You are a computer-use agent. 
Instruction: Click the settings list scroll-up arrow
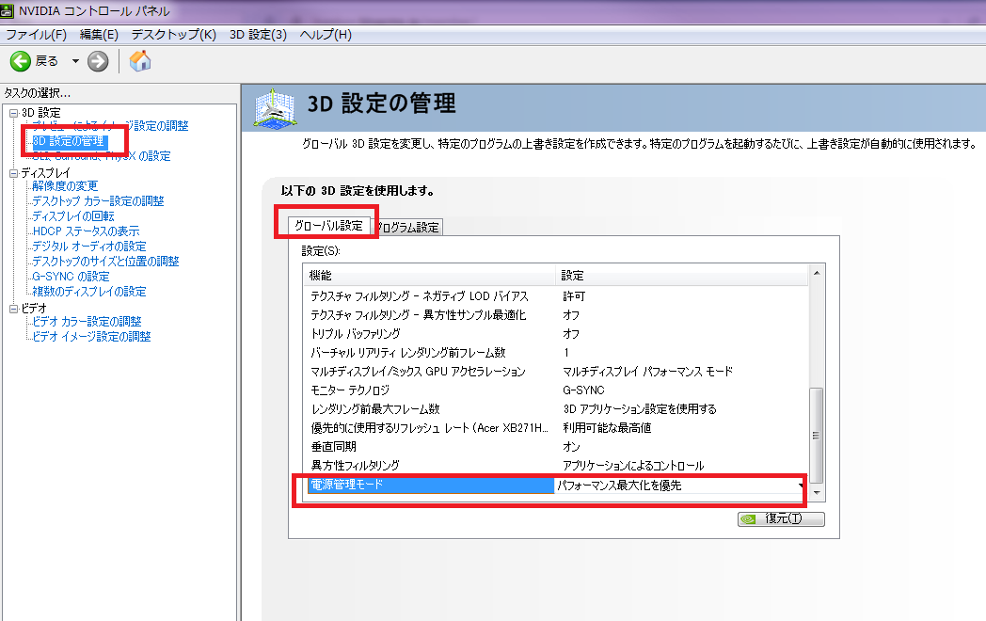(817, 273)
